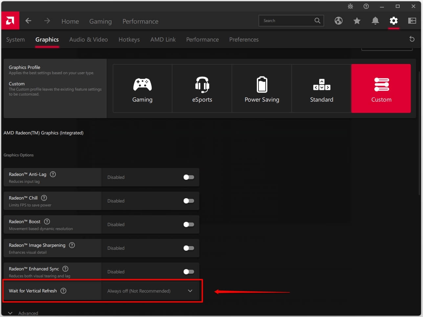Screen dimensions: 423x317
Task: Go forward with the right arrow
Action: [x=47, y=21]
